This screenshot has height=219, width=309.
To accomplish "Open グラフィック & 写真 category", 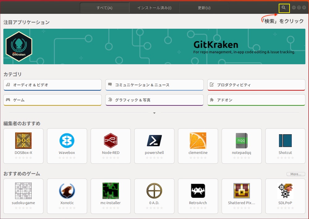I will click(154, 100).
